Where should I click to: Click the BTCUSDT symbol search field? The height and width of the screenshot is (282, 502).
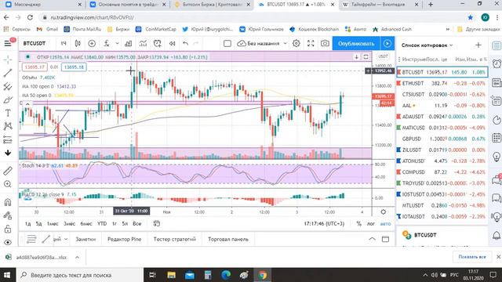coord(35,43)
